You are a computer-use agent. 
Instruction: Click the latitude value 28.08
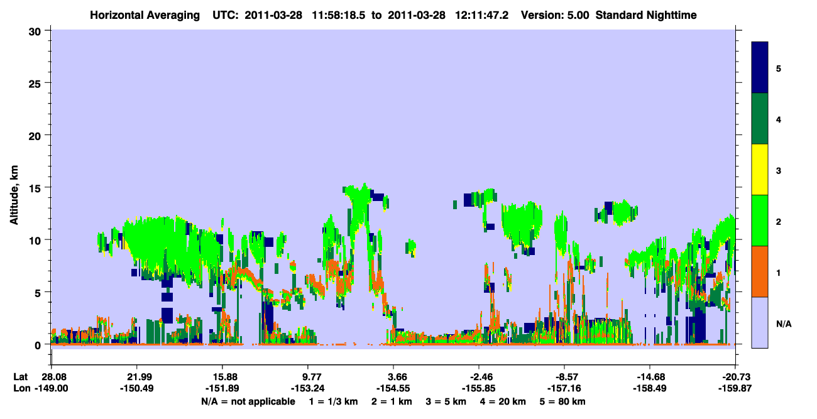click(x=55, y=377)
